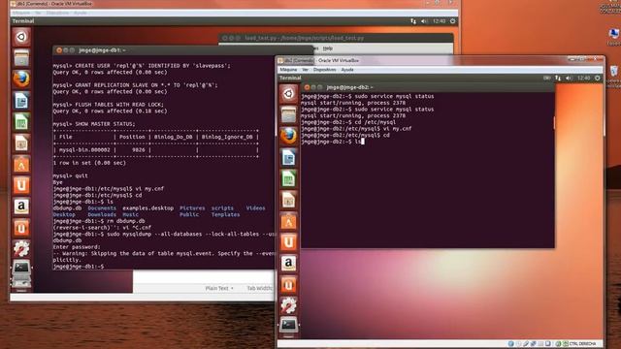Image resolution: width=621 pixels, height=349 pixels.
Task: Select jmge@jmge-db1 terminal title bar
Action: (x=183, y=50)
